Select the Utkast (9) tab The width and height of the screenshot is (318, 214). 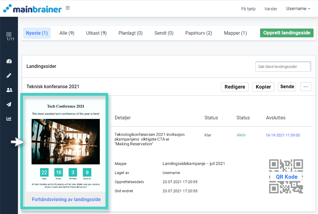96,33
